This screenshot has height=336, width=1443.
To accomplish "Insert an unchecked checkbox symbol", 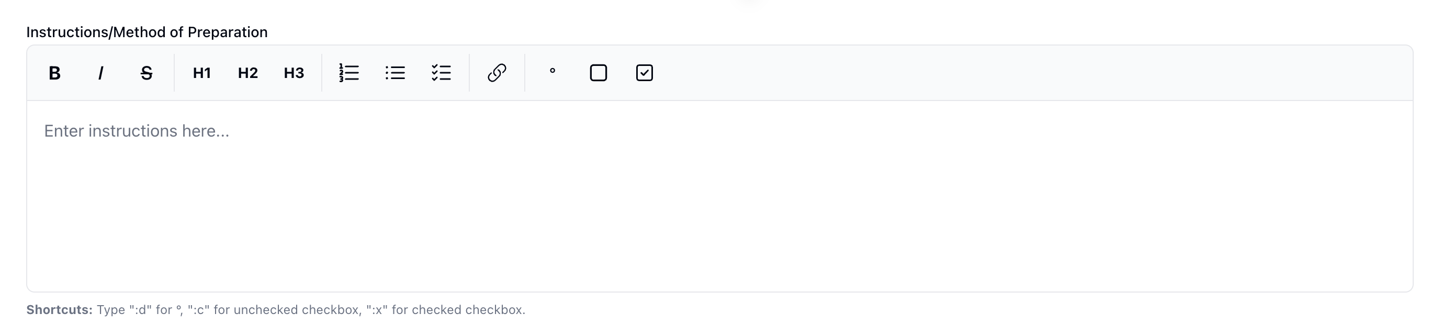I will 598,73.
